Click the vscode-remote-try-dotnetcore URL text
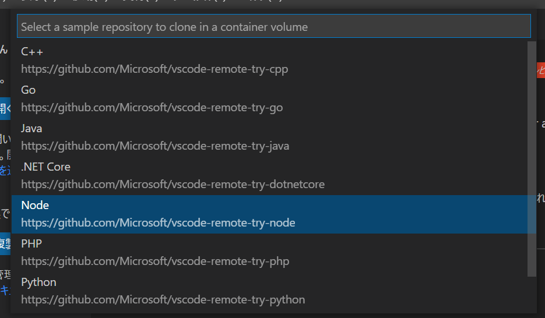Viewport: 545px width, 318px height. click(x=173, y=185)
